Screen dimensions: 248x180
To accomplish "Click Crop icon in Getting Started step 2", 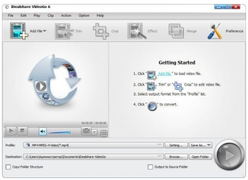I will coord(178,86).
